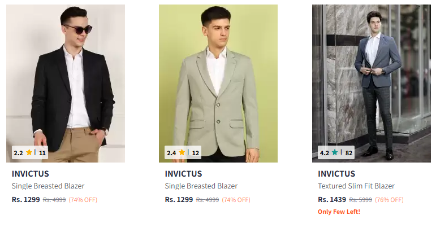Click the (76% OFF) discount label

click(x=389, y=200)
